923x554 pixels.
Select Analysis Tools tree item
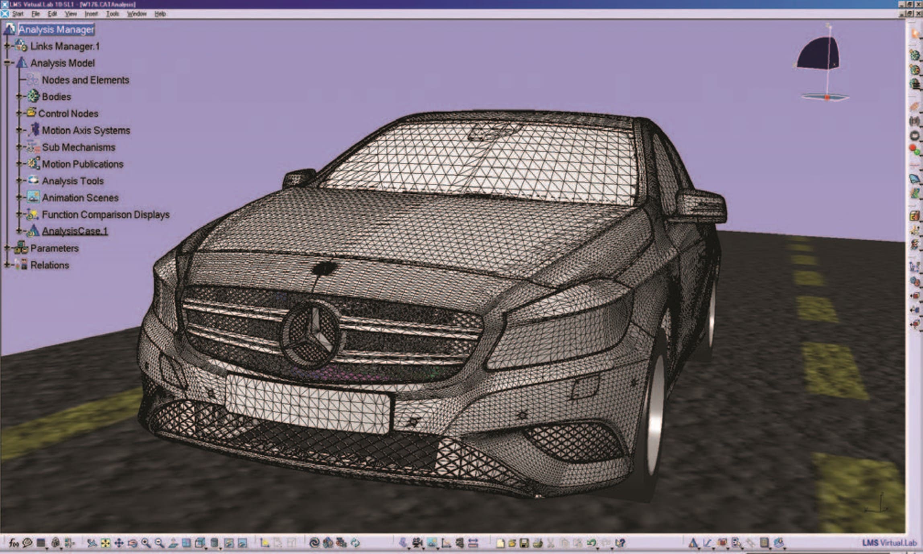(x=73, y=181)
